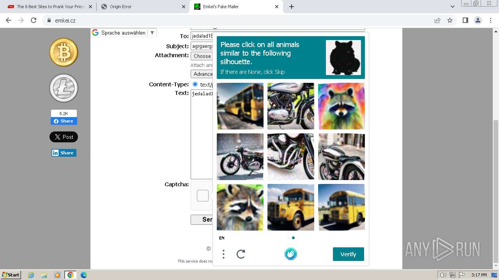Open the tab search chevron
The image size is (499, 280).
[453, 7]
